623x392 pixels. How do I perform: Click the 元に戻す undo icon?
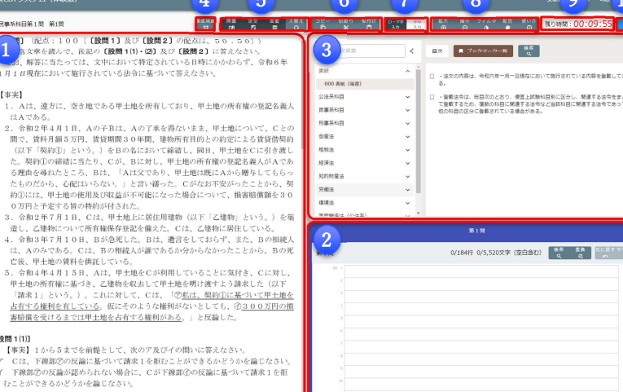pos(605,253)
